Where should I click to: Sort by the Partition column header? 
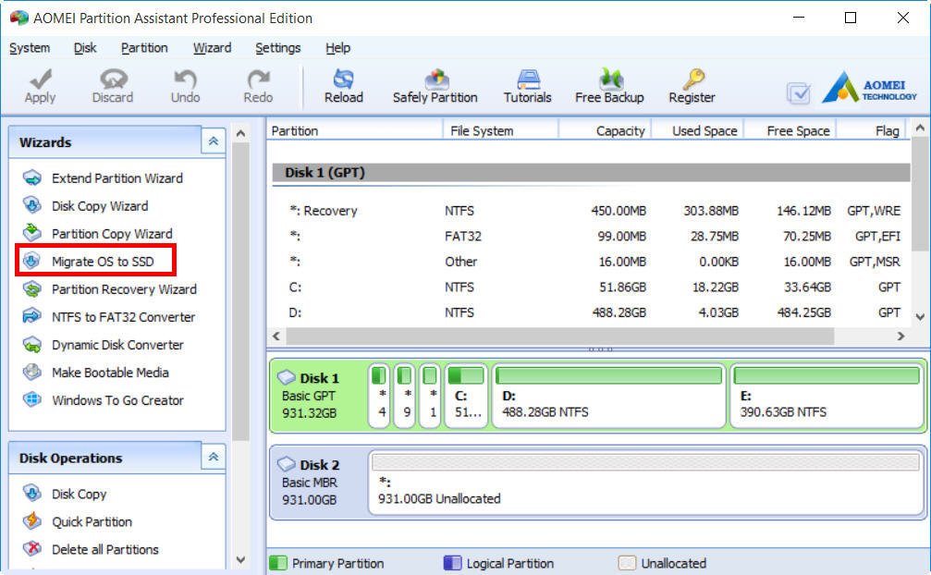tap(354, 130)
